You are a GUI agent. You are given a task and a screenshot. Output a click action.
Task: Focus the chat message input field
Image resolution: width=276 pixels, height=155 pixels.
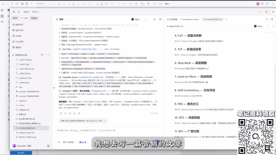coord(108,130)
